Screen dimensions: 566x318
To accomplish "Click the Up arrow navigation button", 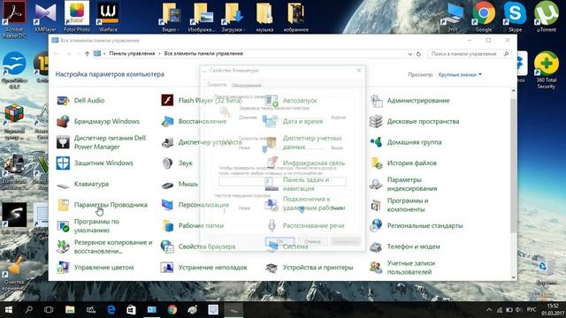I will coord(87,54).
